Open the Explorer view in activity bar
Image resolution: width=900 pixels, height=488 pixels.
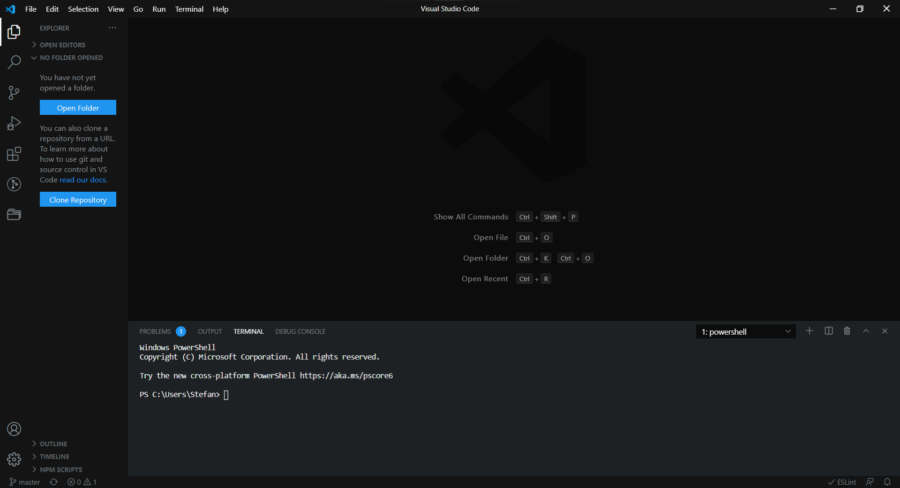[14, 32]
